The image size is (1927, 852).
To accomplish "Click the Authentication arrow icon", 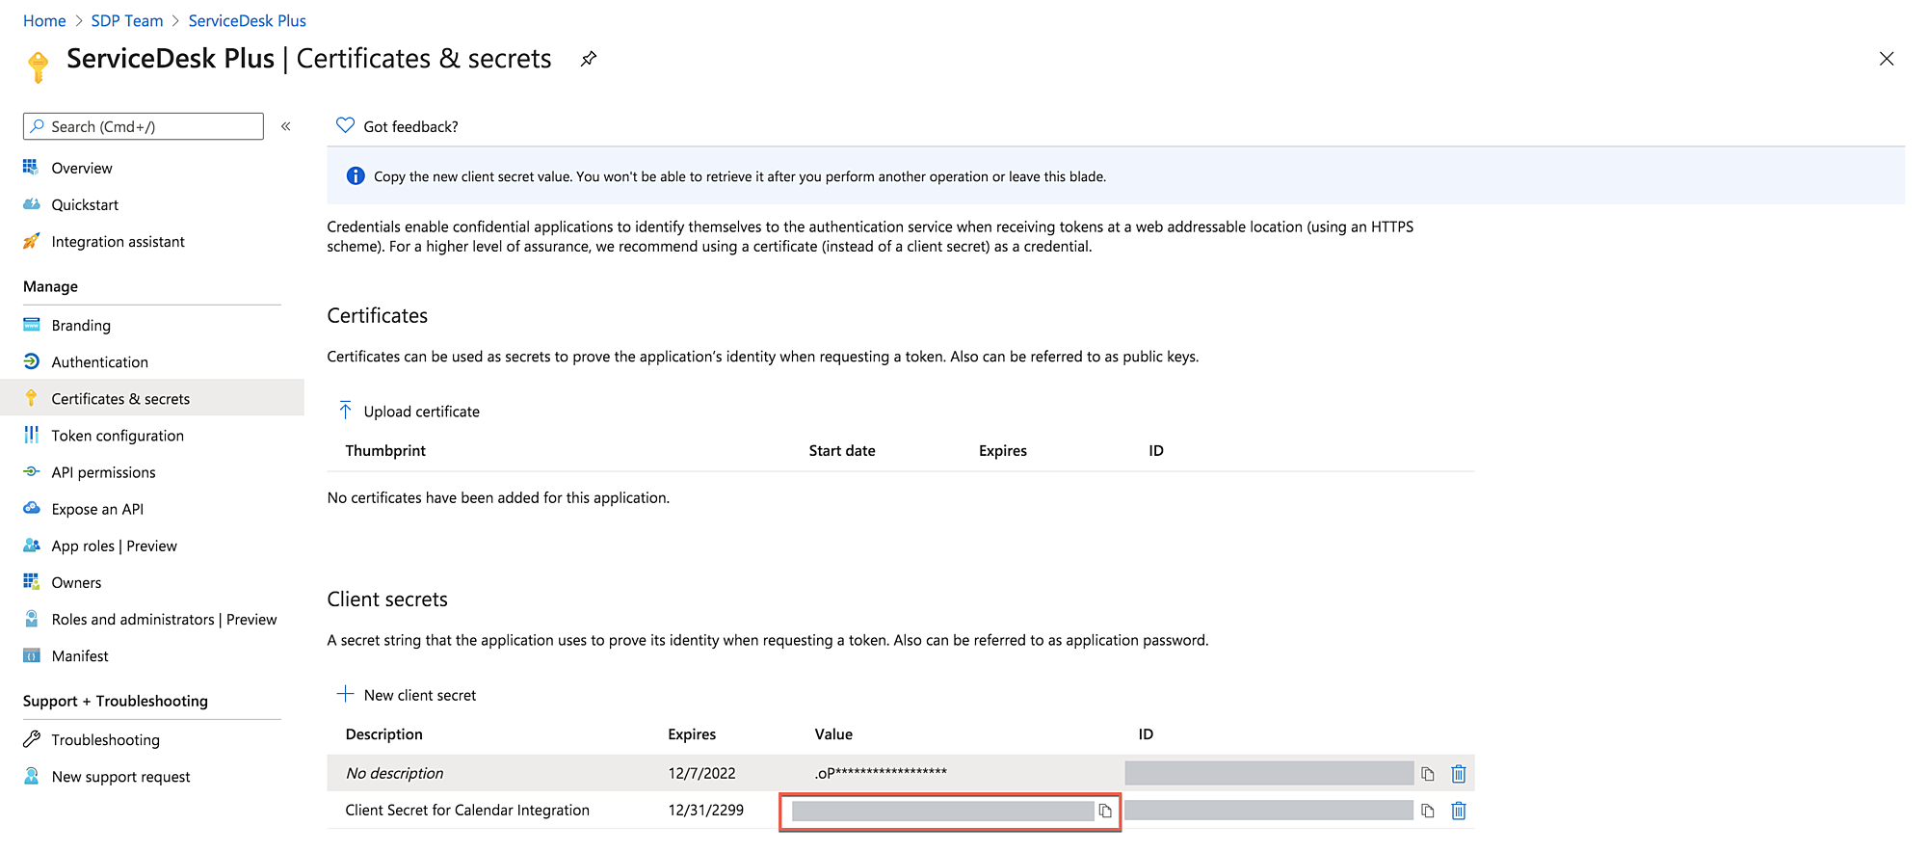I will [31, 360].
